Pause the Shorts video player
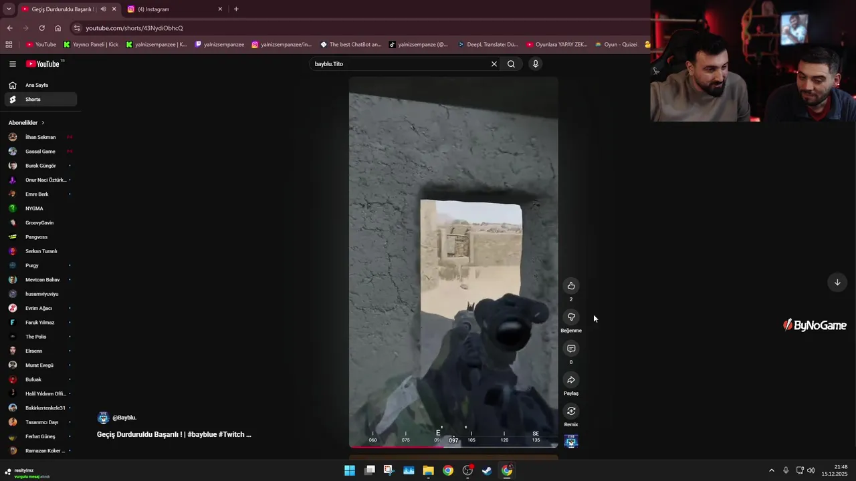This screenshot has width=856, height=481. click(453, 262)
